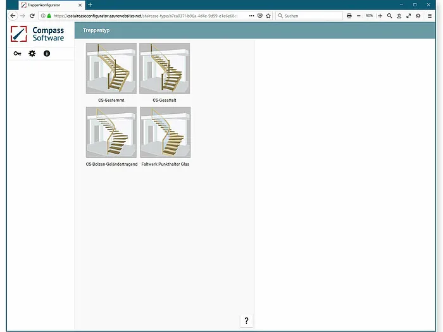Open the info icon in sidebar

[47, 53]
